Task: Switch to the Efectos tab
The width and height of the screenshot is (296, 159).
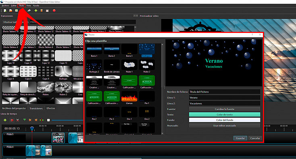Action: point(51,108)
